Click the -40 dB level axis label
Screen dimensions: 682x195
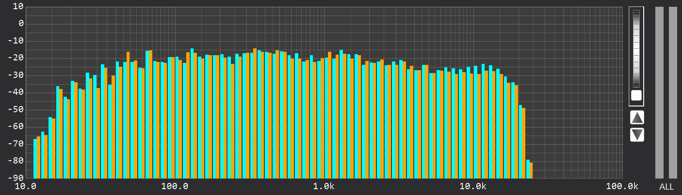[15, 92]
